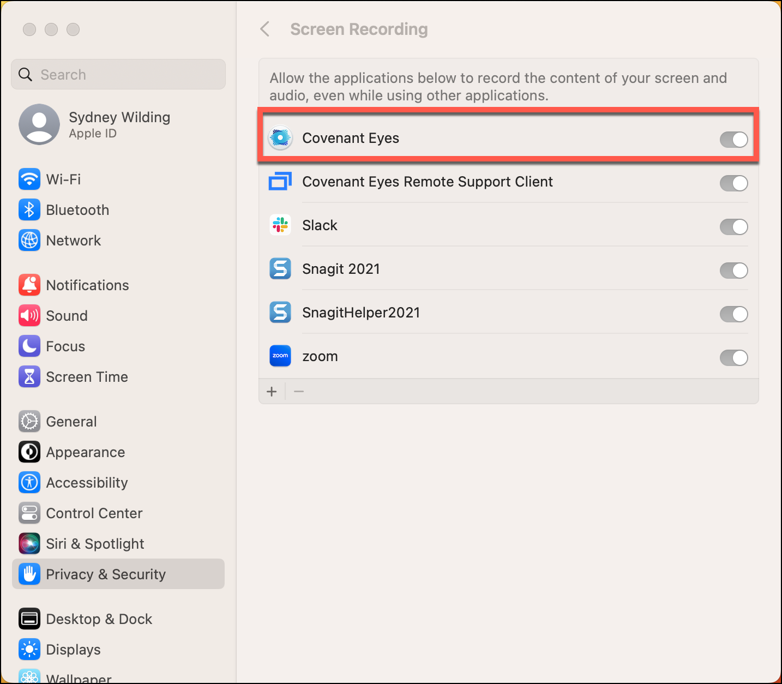Open the Network globe icon
The image size is (782, 684).
29,240
